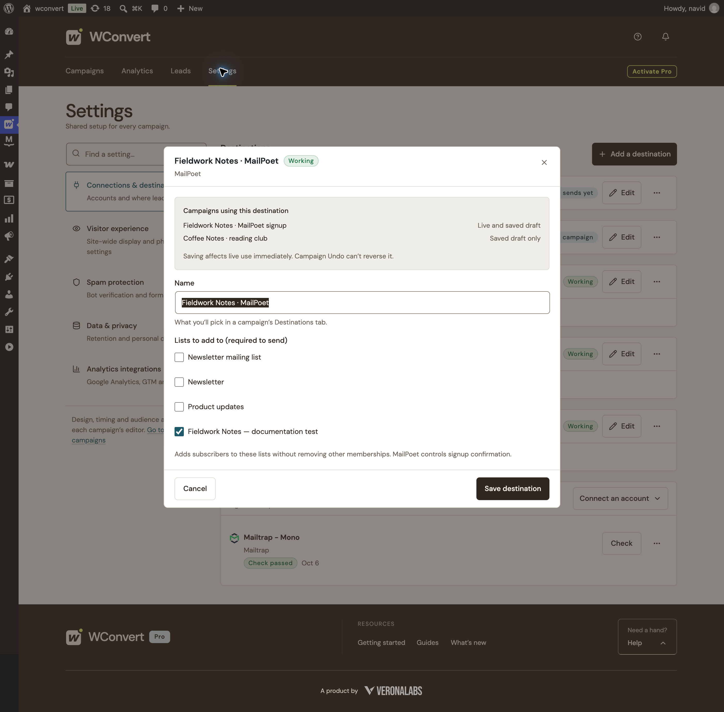Switch to the Leads tab
The width and height of the screenshot is (724, 712).
[x=181, y=71]
